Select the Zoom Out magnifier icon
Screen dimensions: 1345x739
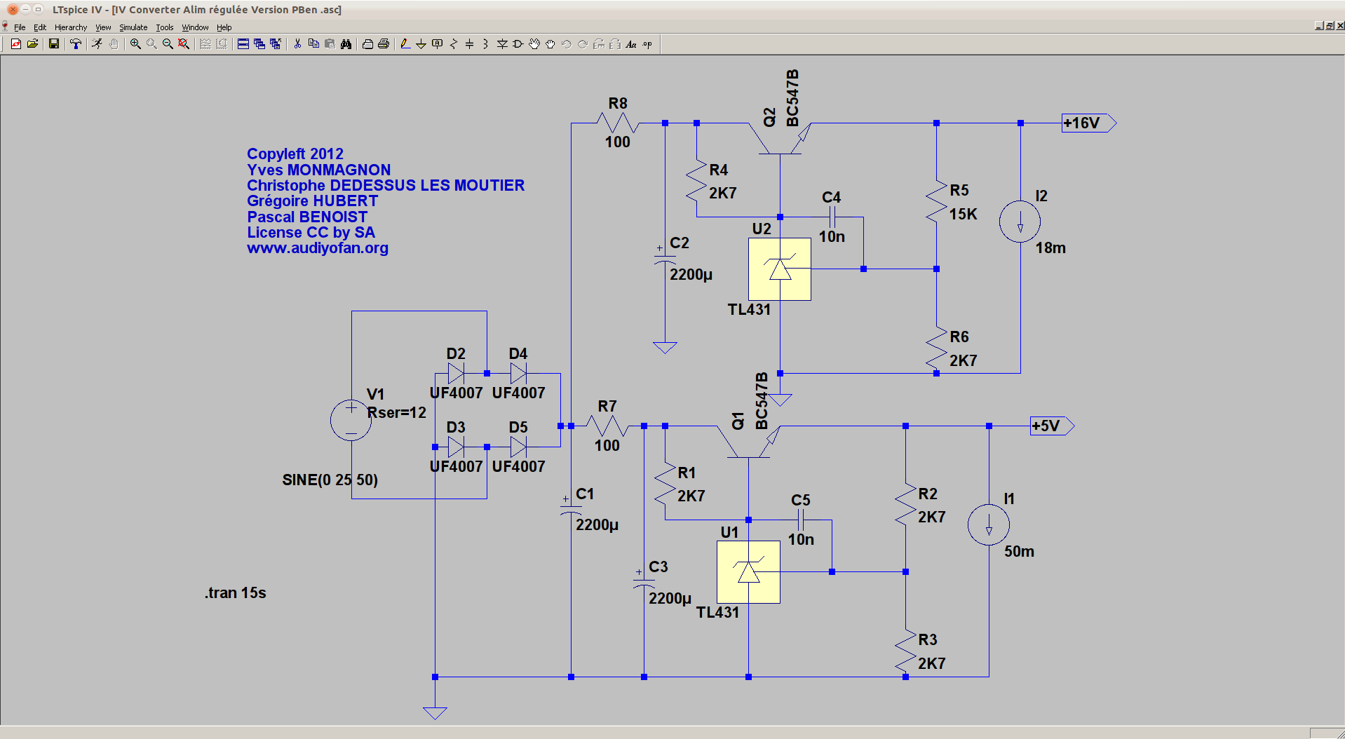pos(168,43)
